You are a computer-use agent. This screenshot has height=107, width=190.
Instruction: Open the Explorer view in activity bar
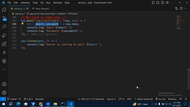pyautogui.click(x=4, y=10)
